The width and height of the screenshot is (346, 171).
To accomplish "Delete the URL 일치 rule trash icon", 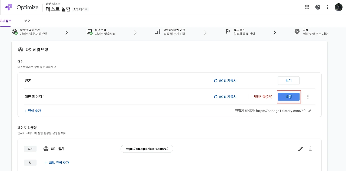I will pyautogui.click(x=310, y=149).
